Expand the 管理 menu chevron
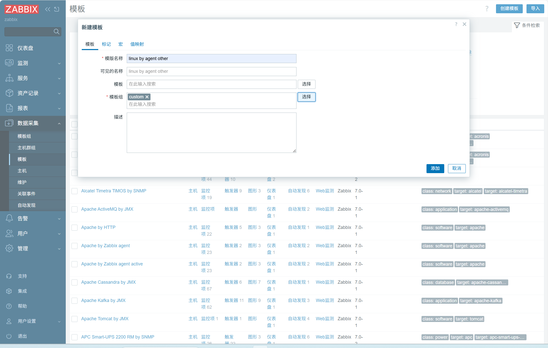Viewport: 548px width, 348px height. pyautogui.click(x=59, y=249)
